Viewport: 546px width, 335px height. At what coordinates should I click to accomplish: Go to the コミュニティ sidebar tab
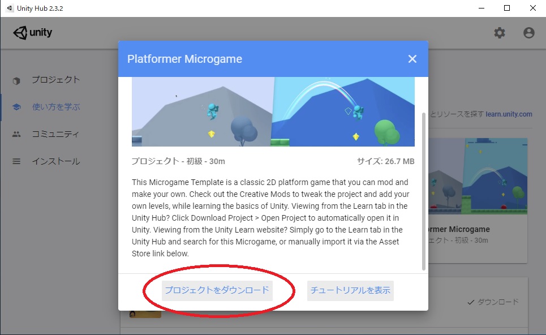click(x=55, y=134)
